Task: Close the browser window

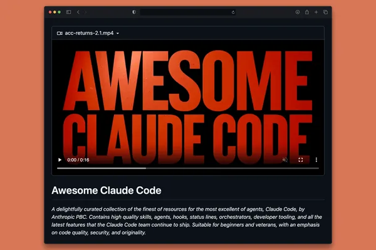Action: point(50,12)
